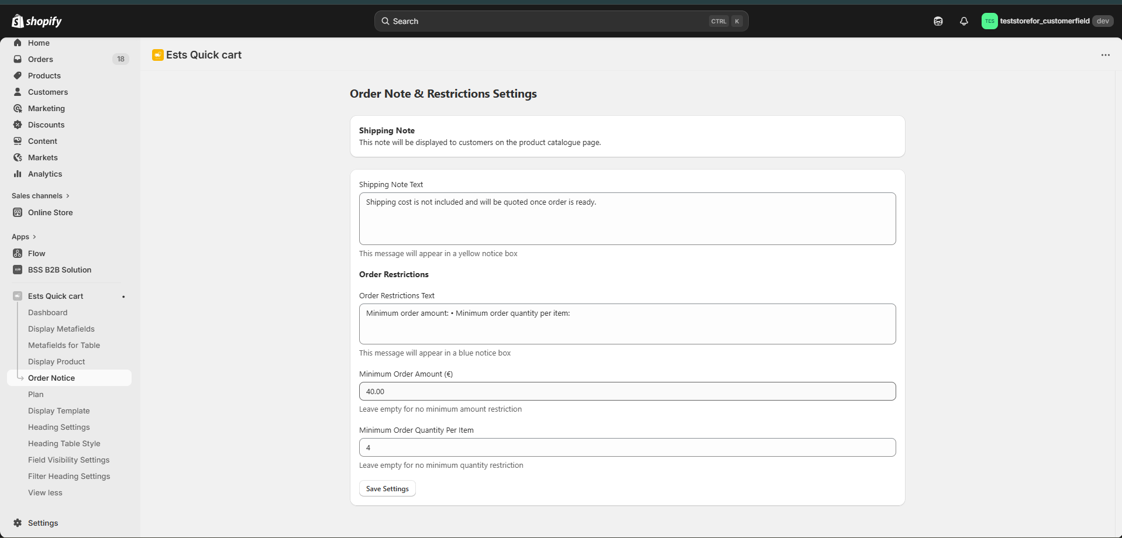Screen dimensions: 1122x538
Task: Click the Minimum Order Amount field
Action: pos(627,391)
